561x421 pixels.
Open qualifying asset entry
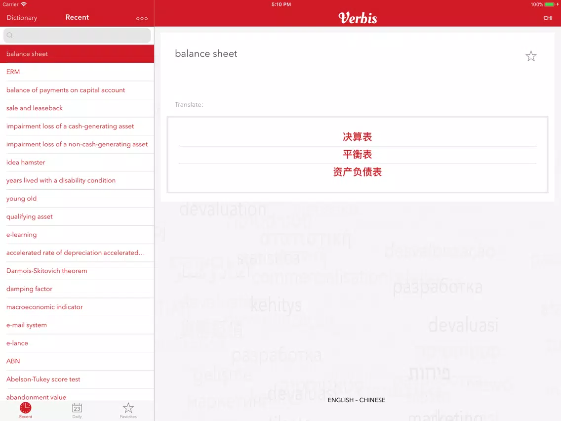(77, 216)
